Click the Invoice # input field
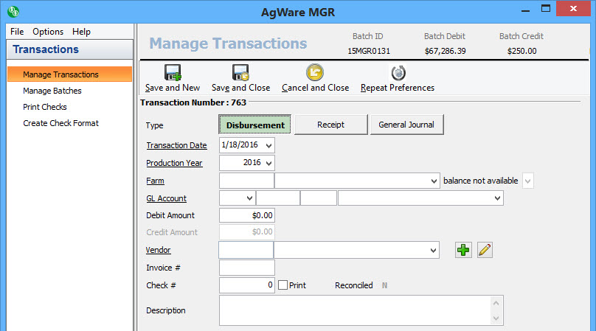 [247, 268]
